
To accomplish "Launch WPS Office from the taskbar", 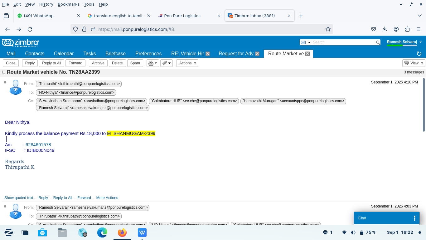I will (x=142, y=232).
